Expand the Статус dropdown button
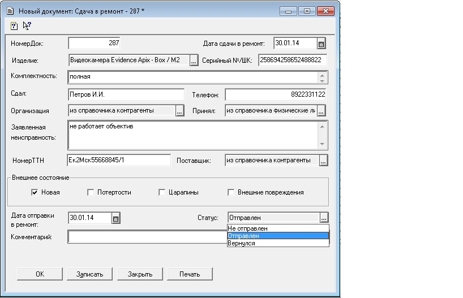This screenshot has width=463, height=298. [323, 218]
